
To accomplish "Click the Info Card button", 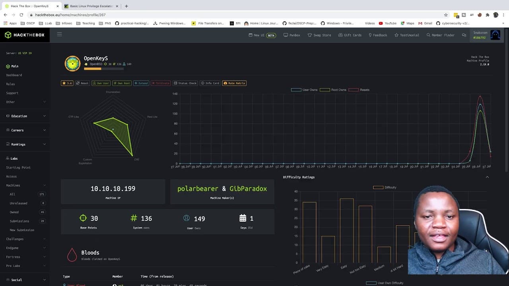I will [x=210, y=83].
